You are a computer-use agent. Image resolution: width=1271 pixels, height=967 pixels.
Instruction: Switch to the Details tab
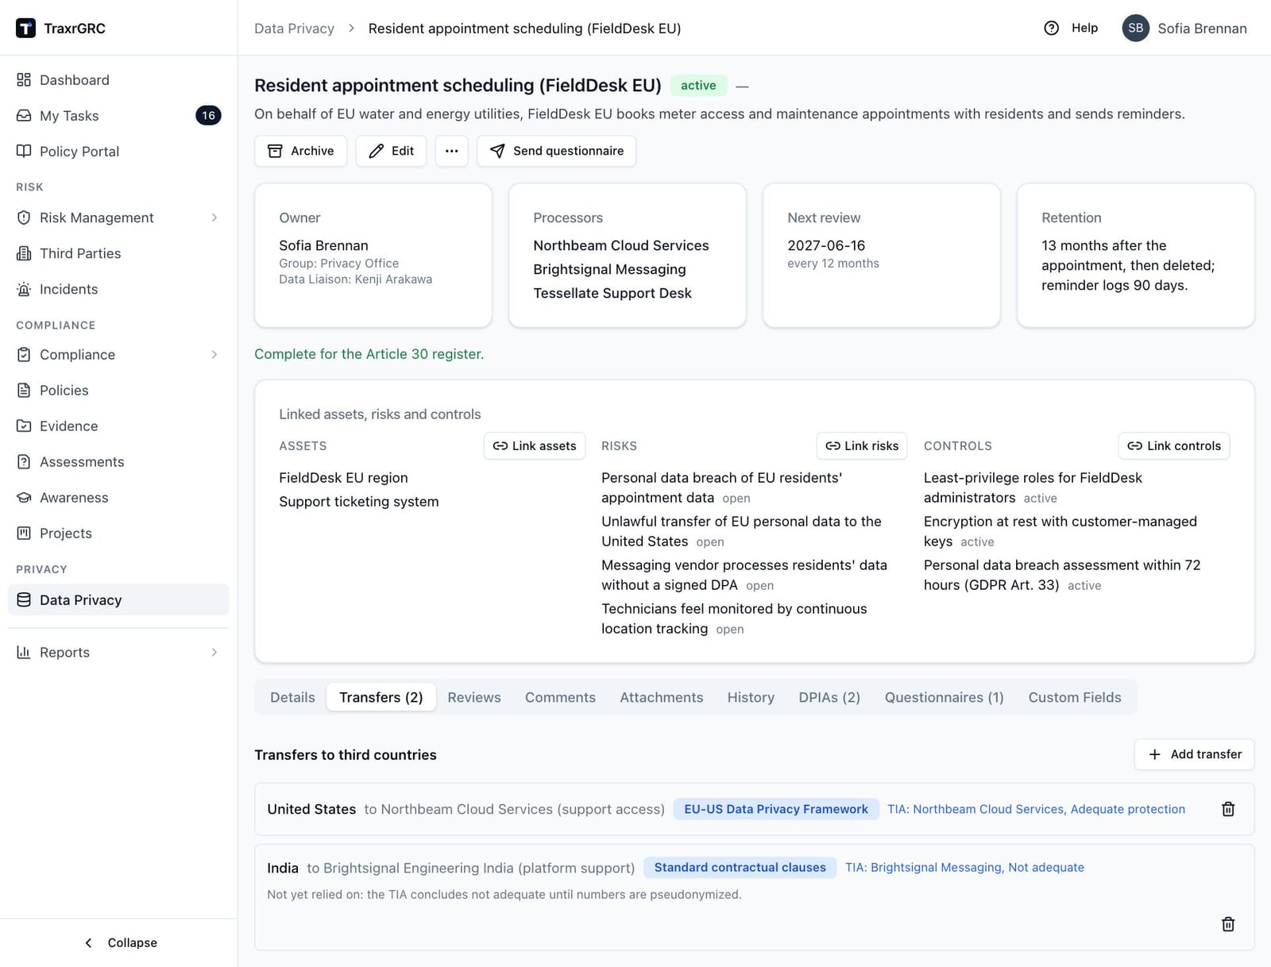tap(292, 697)
